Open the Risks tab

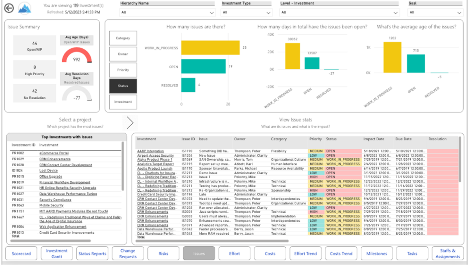tap(163, 253)
